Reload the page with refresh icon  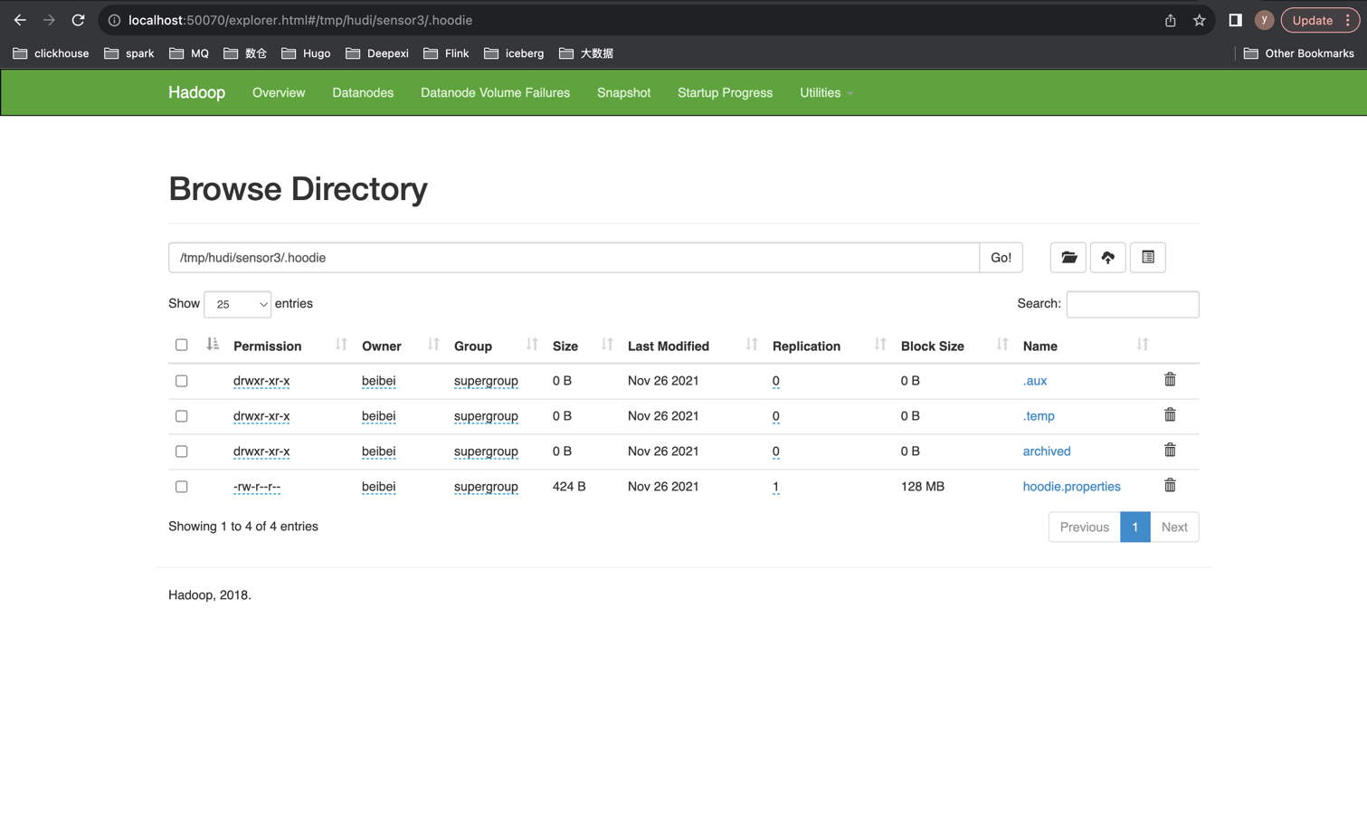coord(78,20)
